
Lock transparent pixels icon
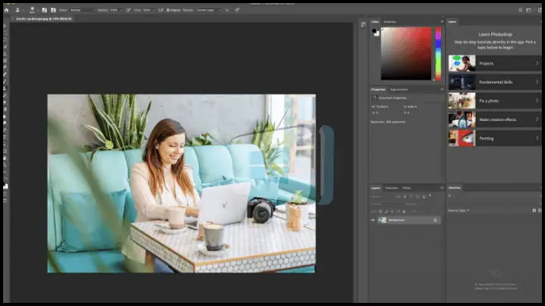pos(380,212)
